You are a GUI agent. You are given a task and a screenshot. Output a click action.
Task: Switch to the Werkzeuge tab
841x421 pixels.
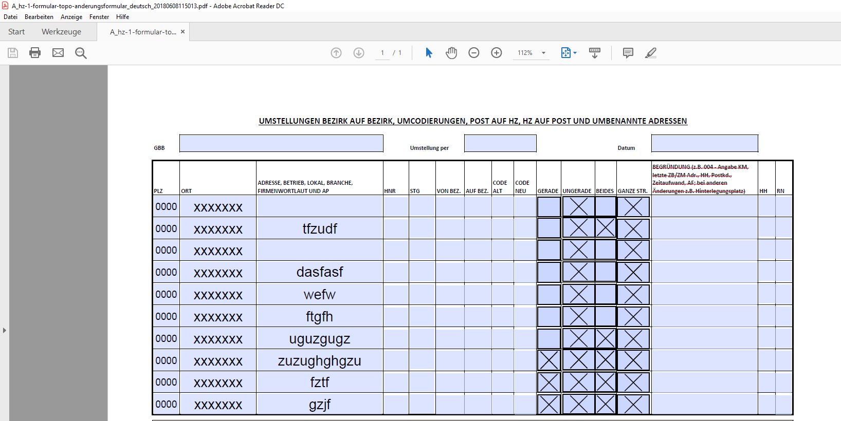point(61,32)
